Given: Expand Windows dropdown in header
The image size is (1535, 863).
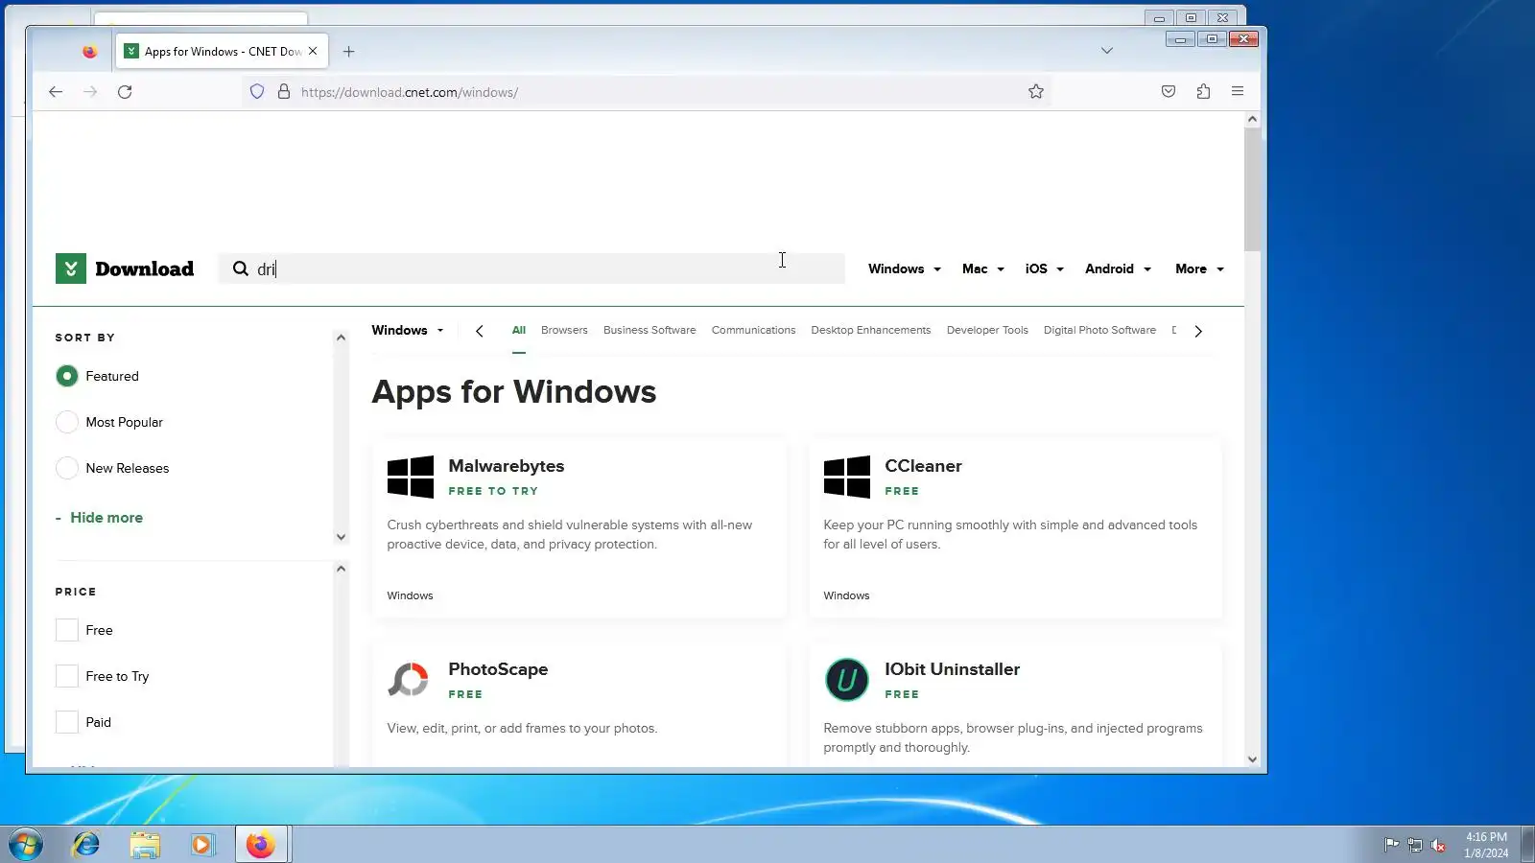Looking at the screenshot, I should tap(905, 268).
